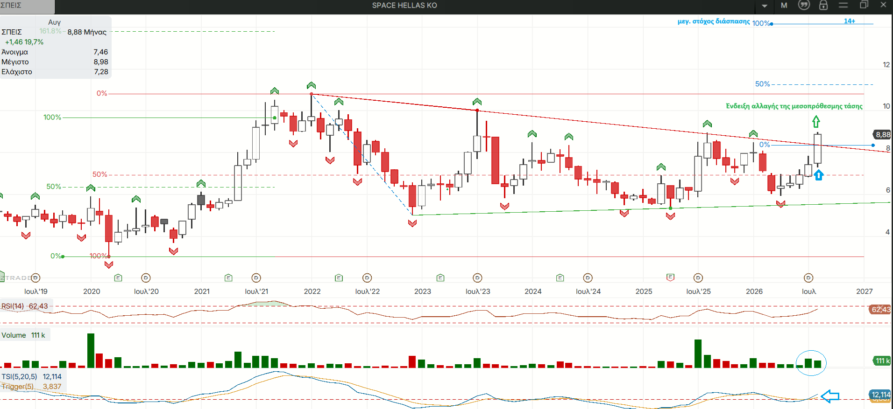Click the tall green volume bar at Ιουλ'25
The image size is (893, 409).
pyautogui.click(x=698, y=354)
